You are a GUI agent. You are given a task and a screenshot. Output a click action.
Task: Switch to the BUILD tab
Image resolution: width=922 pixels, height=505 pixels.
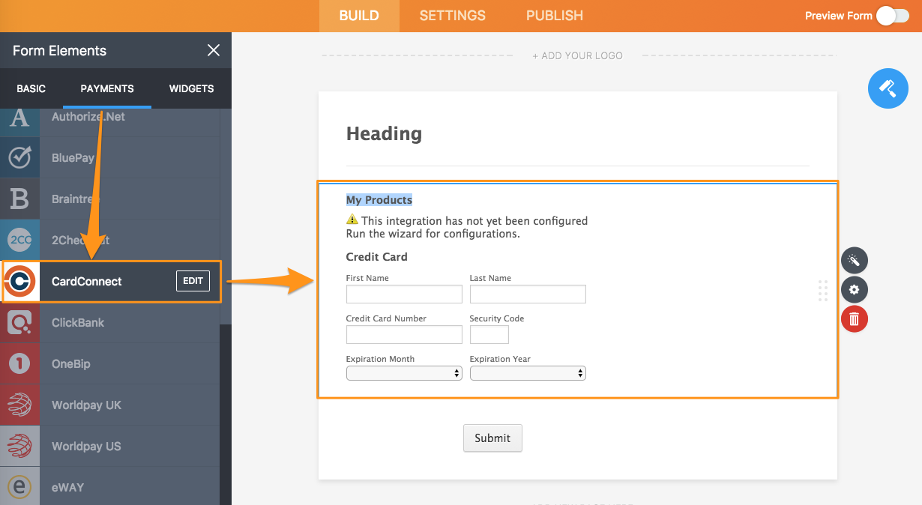coord(359,16)
